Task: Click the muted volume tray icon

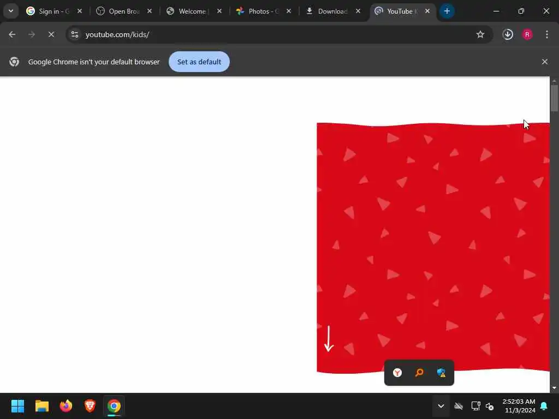Action: click(x=490, y=406)
